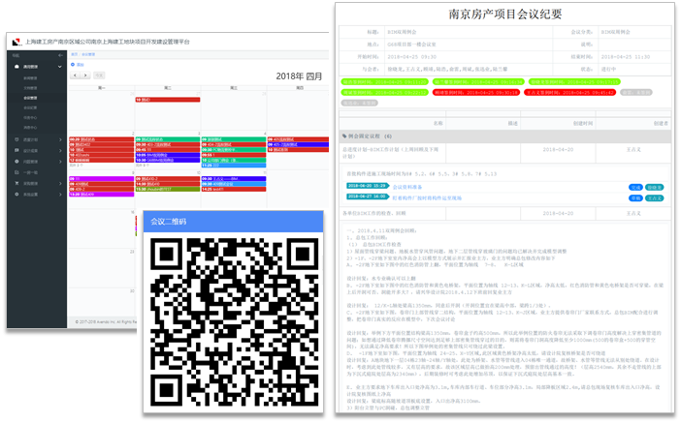
Task: Click the grey not-signed pill beside the red pills
Action: 636,92
